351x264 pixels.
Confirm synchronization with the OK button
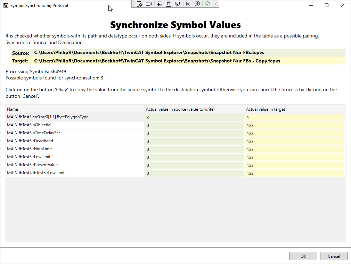pos(303,256)
